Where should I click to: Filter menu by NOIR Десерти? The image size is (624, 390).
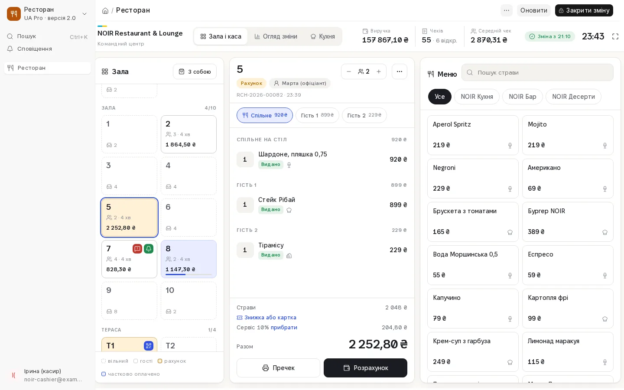coord(573,97)
